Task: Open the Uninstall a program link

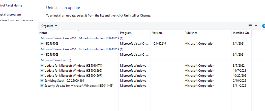Action: click(x=10, y=15)
